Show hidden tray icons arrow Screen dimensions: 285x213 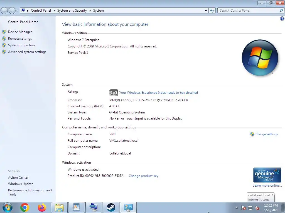tap(237, 208)
